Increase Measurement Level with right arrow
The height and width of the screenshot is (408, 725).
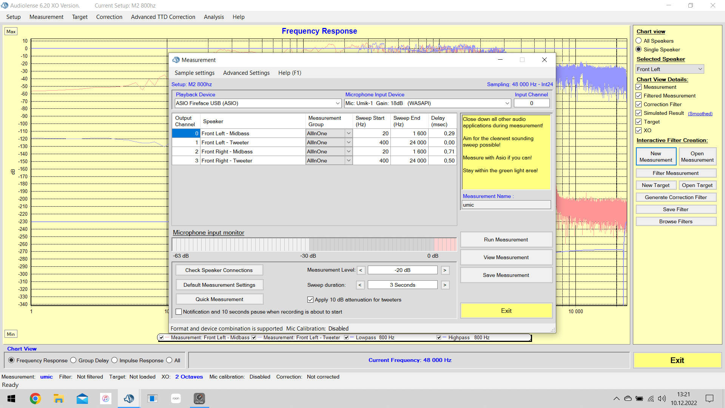(x=445, y=270)
